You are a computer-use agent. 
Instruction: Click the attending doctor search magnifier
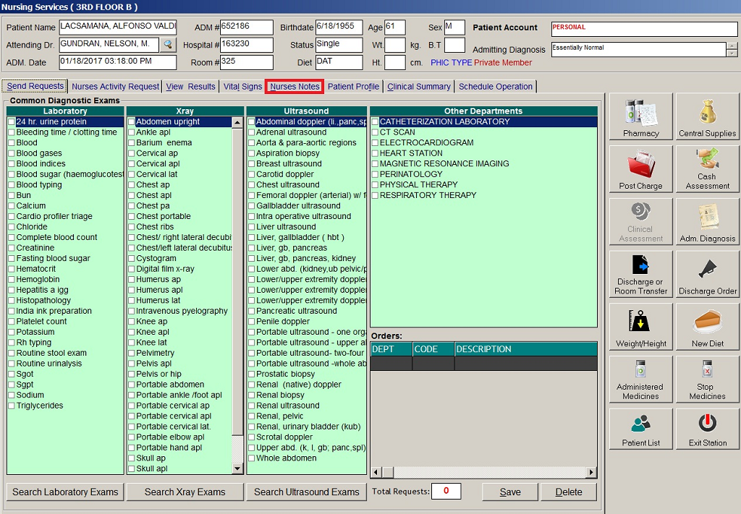pos(168,45)
